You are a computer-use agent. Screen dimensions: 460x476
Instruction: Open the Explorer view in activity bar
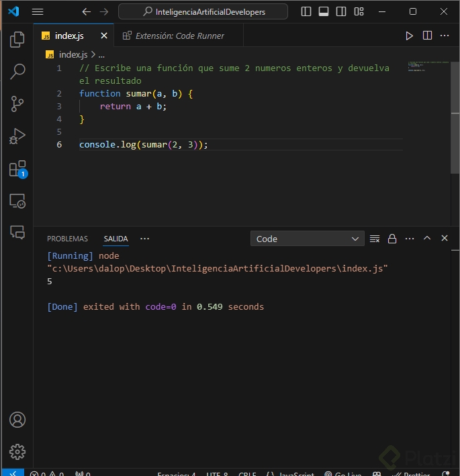point(17,40)
